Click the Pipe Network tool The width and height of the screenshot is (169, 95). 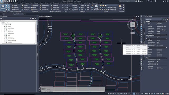44,10
